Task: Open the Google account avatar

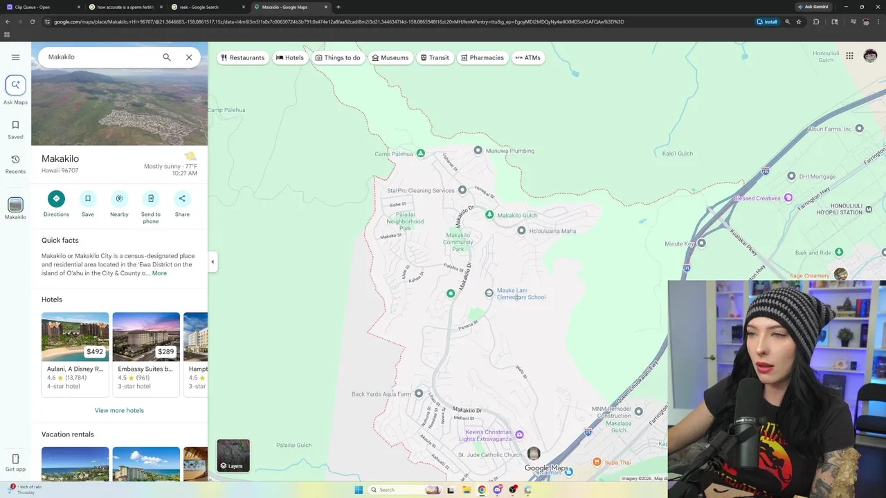Action: coord(870,56)
